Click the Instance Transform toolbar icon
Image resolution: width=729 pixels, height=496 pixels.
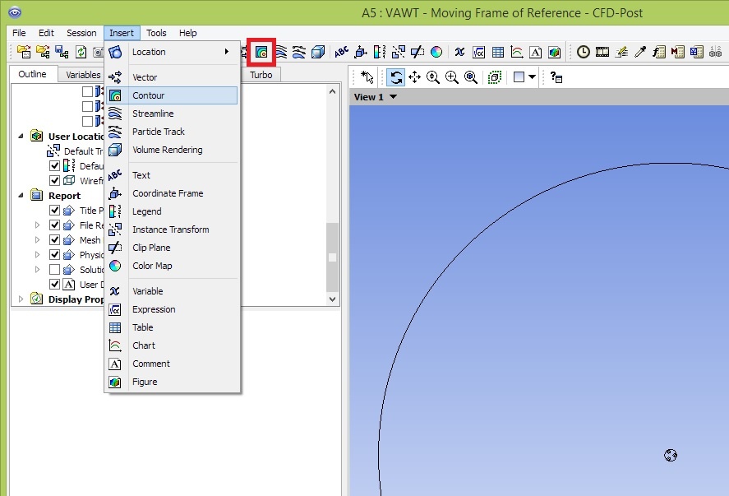(x=399, y=52)
